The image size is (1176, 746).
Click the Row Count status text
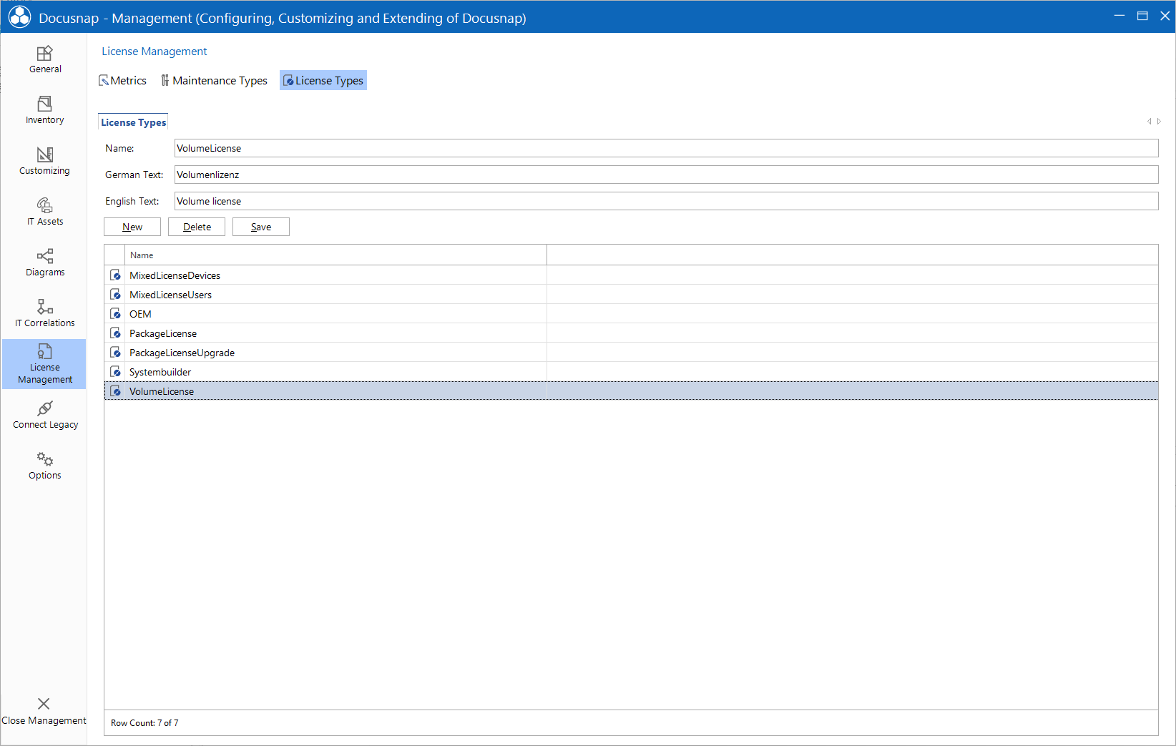coord(144,723)
